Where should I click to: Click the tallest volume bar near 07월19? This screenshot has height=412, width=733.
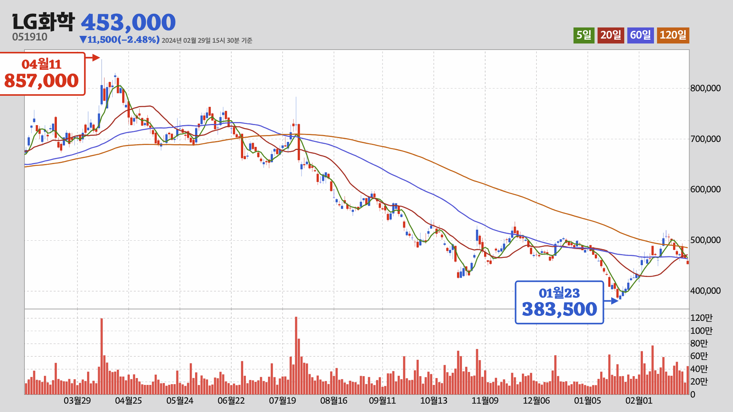coord(296,356)
